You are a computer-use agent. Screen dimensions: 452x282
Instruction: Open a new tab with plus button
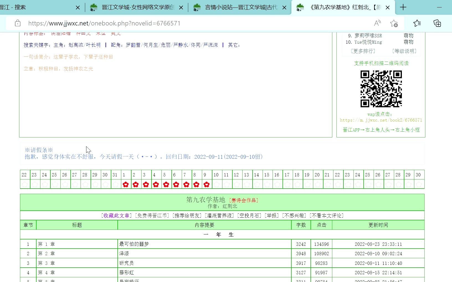(403, 7)
